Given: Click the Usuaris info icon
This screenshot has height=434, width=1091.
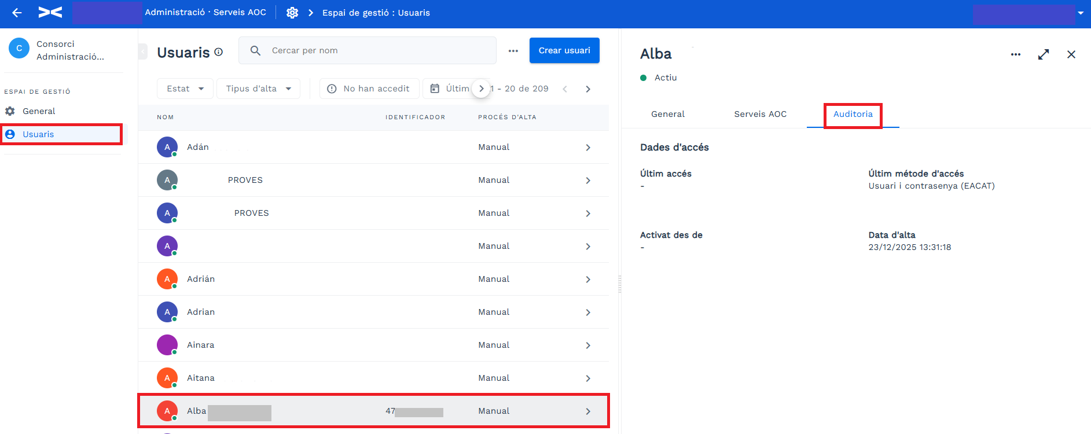Looking at the screenshot, I should click(219, 52).
